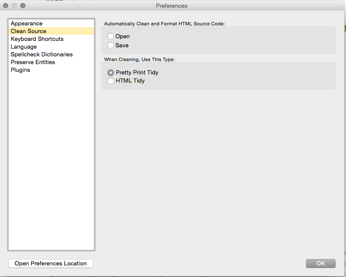
Task: Open the Appearance preferences section
Action: [27, 23]
